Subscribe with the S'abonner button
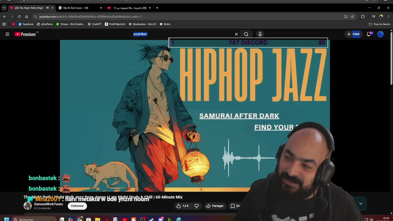This screenshot has height=221, width=393. 77,206
